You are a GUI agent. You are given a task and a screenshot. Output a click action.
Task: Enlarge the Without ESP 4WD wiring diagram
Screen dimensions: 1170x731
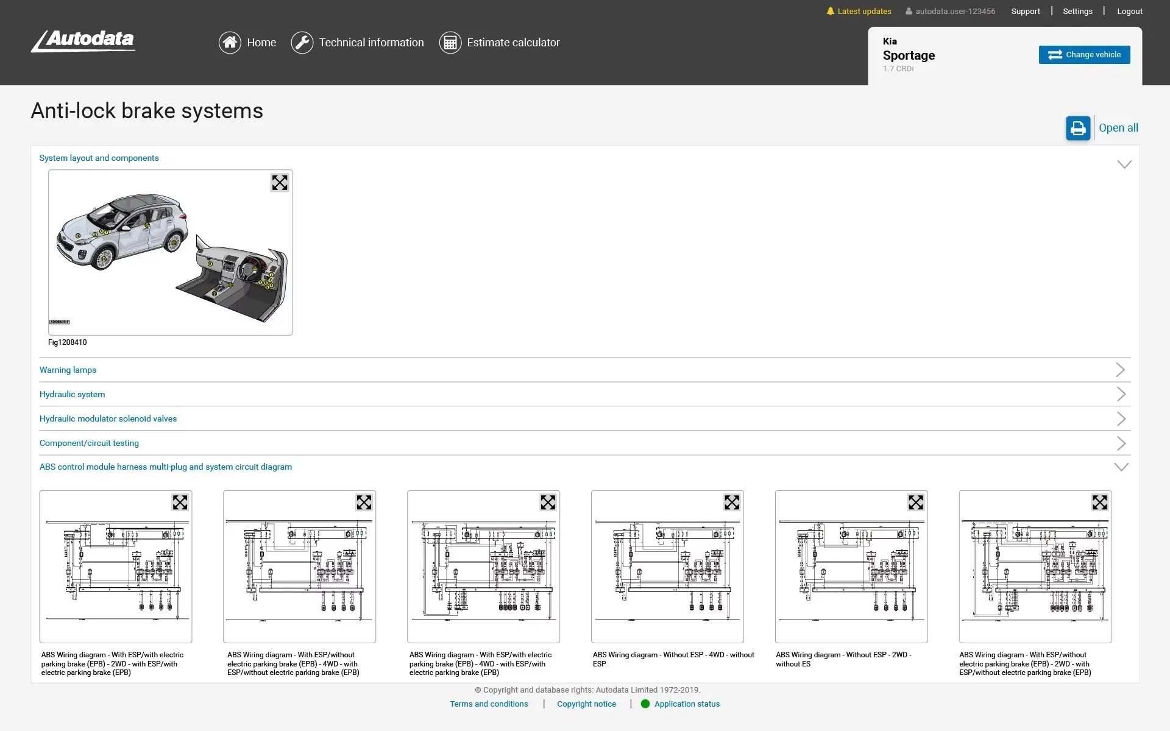pos(731,503)
